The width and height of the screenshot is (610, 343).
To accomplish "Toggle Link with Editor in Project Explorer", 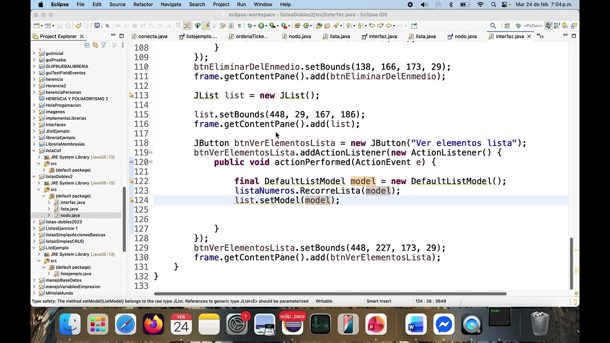I will pyautogui.click(x=95, y=45).
